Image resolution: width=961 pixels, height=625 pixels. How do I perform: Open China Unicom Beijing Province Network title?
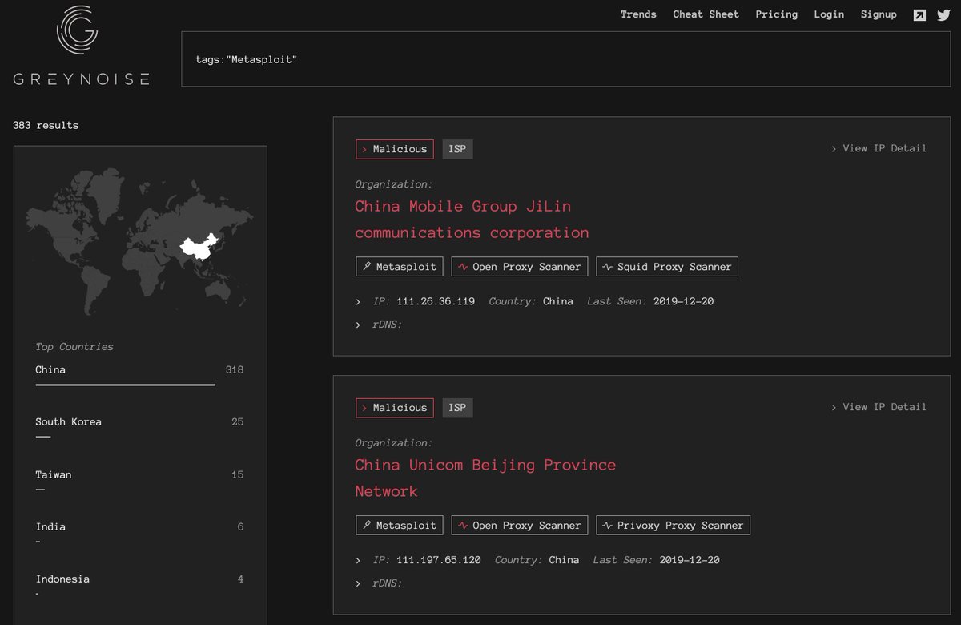pyautogui.click(x=485, y=478)
